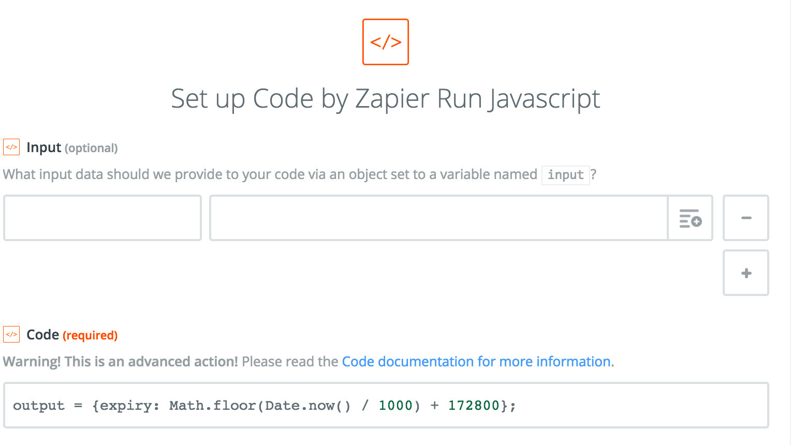Click the code icon beside Code label
This screenshot has height=445, width=791.
(11, 334)
